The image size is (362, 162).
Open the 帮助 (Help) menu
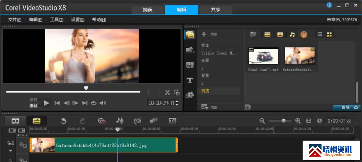tap(99, 20)
